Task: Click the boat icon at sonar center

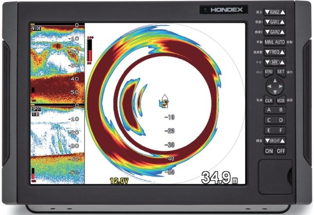Action: (164, 102)
